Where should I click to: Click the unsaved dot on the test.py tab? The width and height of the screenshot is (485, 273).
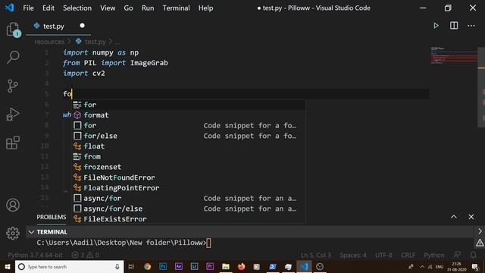click(82, 26)
